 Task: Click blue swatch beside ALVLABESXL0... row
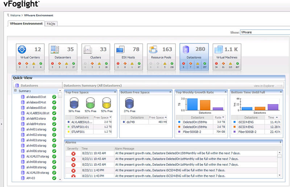pos(69,122)
